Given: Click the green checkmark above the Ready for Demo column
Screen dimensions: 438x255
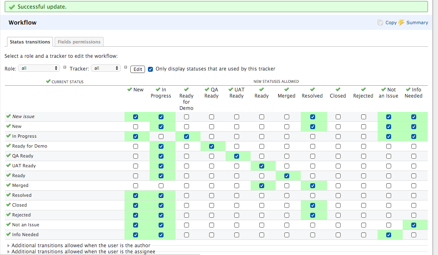Looking at the screenshot, I should [x=186, y=89].
